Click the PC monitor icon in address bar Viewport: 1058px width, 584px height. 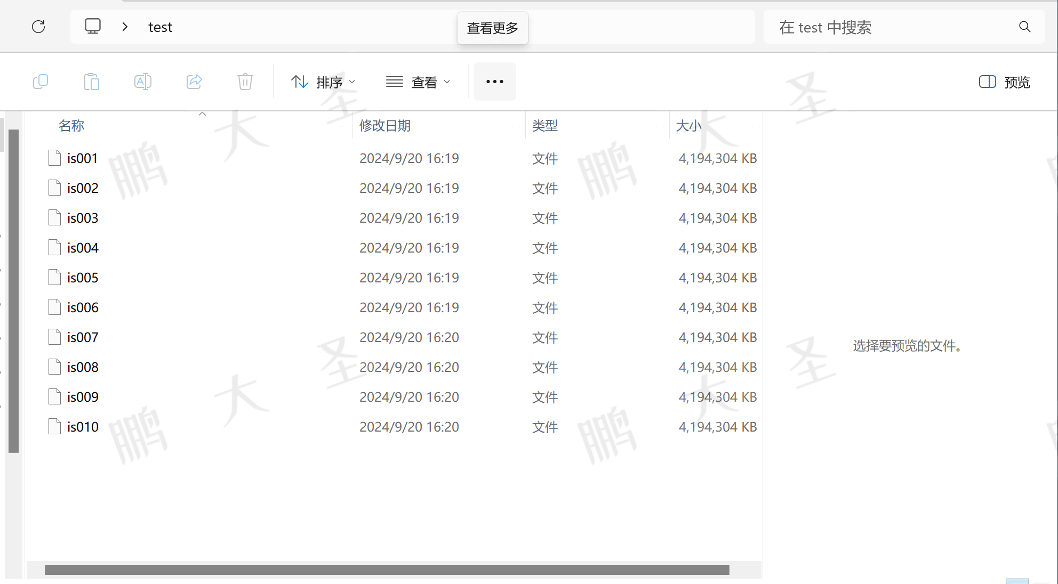coord(93,27)
